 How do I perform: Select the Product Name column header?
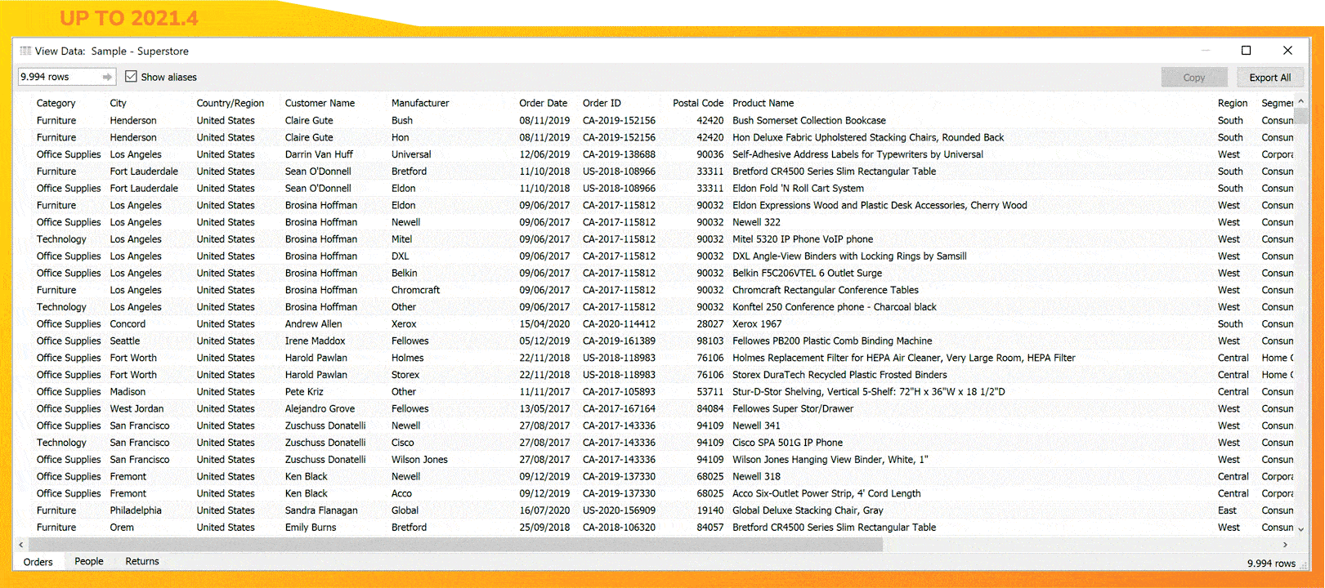tap(763, 104)
